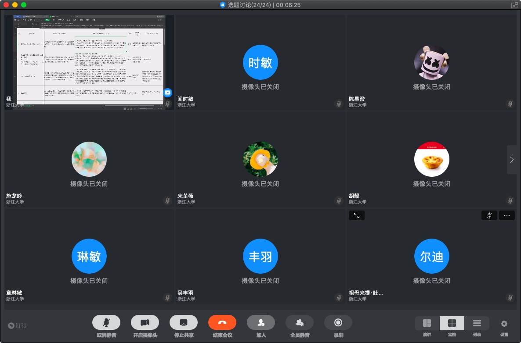Image resolution: width=521 pixels, height=343 pixels.
Task: Click picture-in-picture icon in title bar
Action: coord(514,5)
